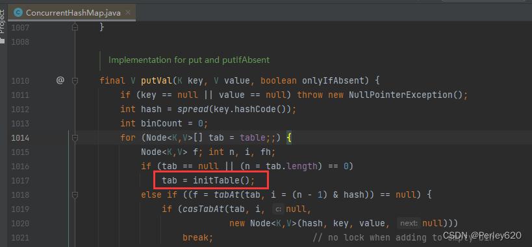This screenshot has width=532, height=247.
Task: Collapse the for loop fold at line 1014
Action: pos(75,138)
